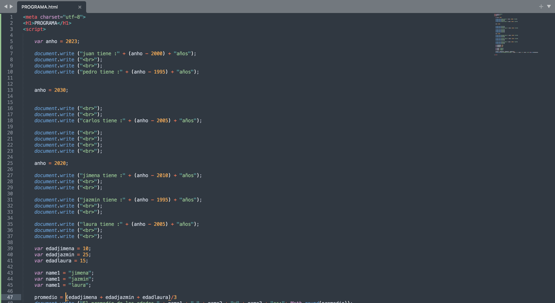The height and width of the screenshot is (303, 555).
Task: Click the name1 = "jazmin" line
Action: 64,279
